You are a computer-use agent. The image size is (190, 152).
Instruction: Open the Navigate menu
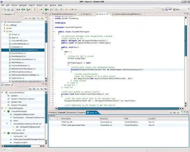coord(23,5)
